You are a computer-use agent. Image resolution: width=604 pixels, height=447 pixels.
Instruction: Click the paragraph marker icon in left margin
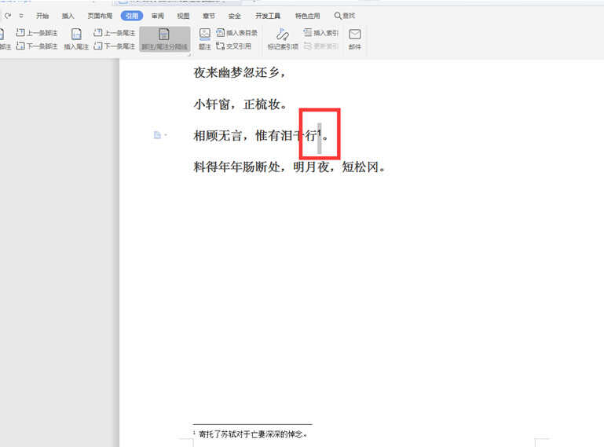click(x=157, y=135)
